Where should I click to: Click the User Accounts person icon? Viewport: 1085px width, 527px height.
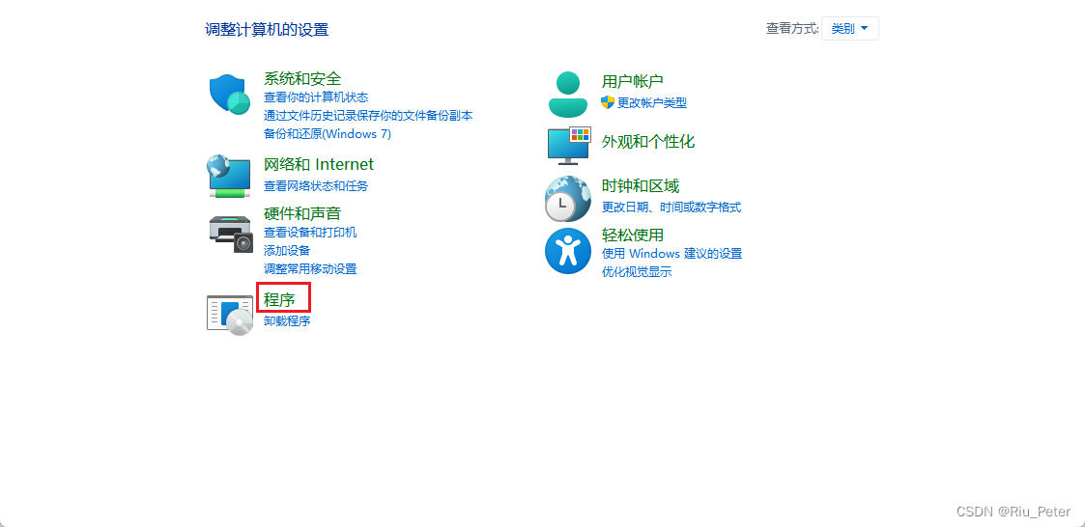[x=567, y=94]
